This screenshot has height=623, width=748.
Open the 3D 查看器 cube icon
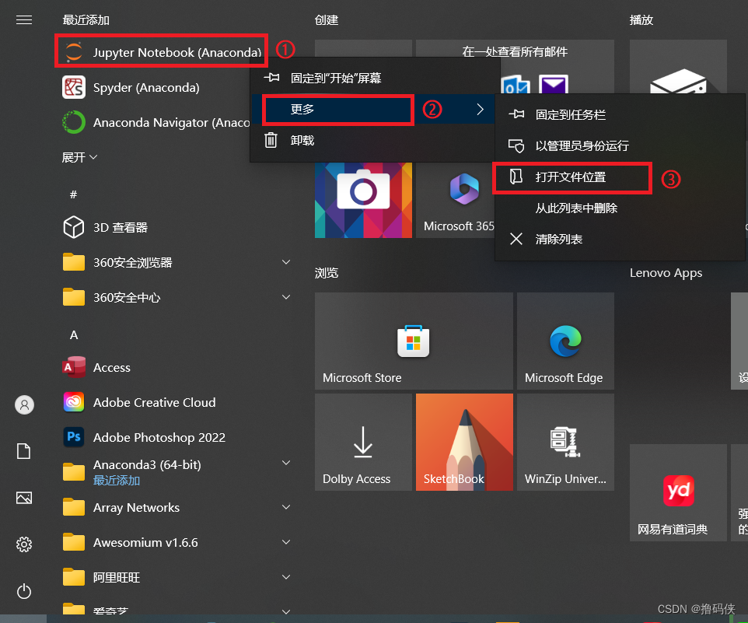[x=73, y=227]
